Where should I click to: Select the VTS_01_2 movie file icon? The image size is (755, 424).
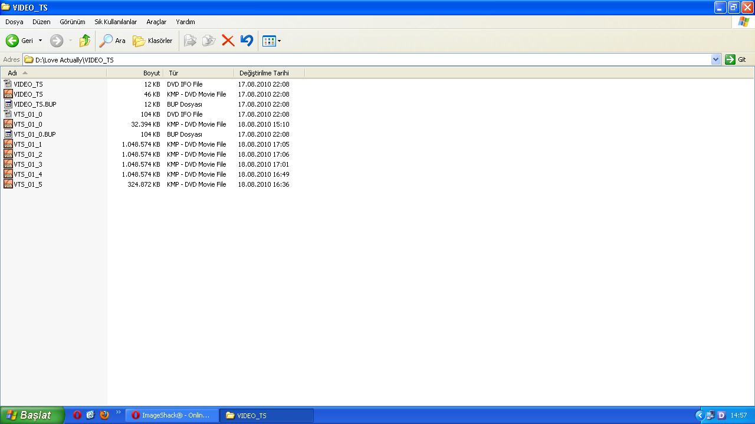(x=8, y=154)
